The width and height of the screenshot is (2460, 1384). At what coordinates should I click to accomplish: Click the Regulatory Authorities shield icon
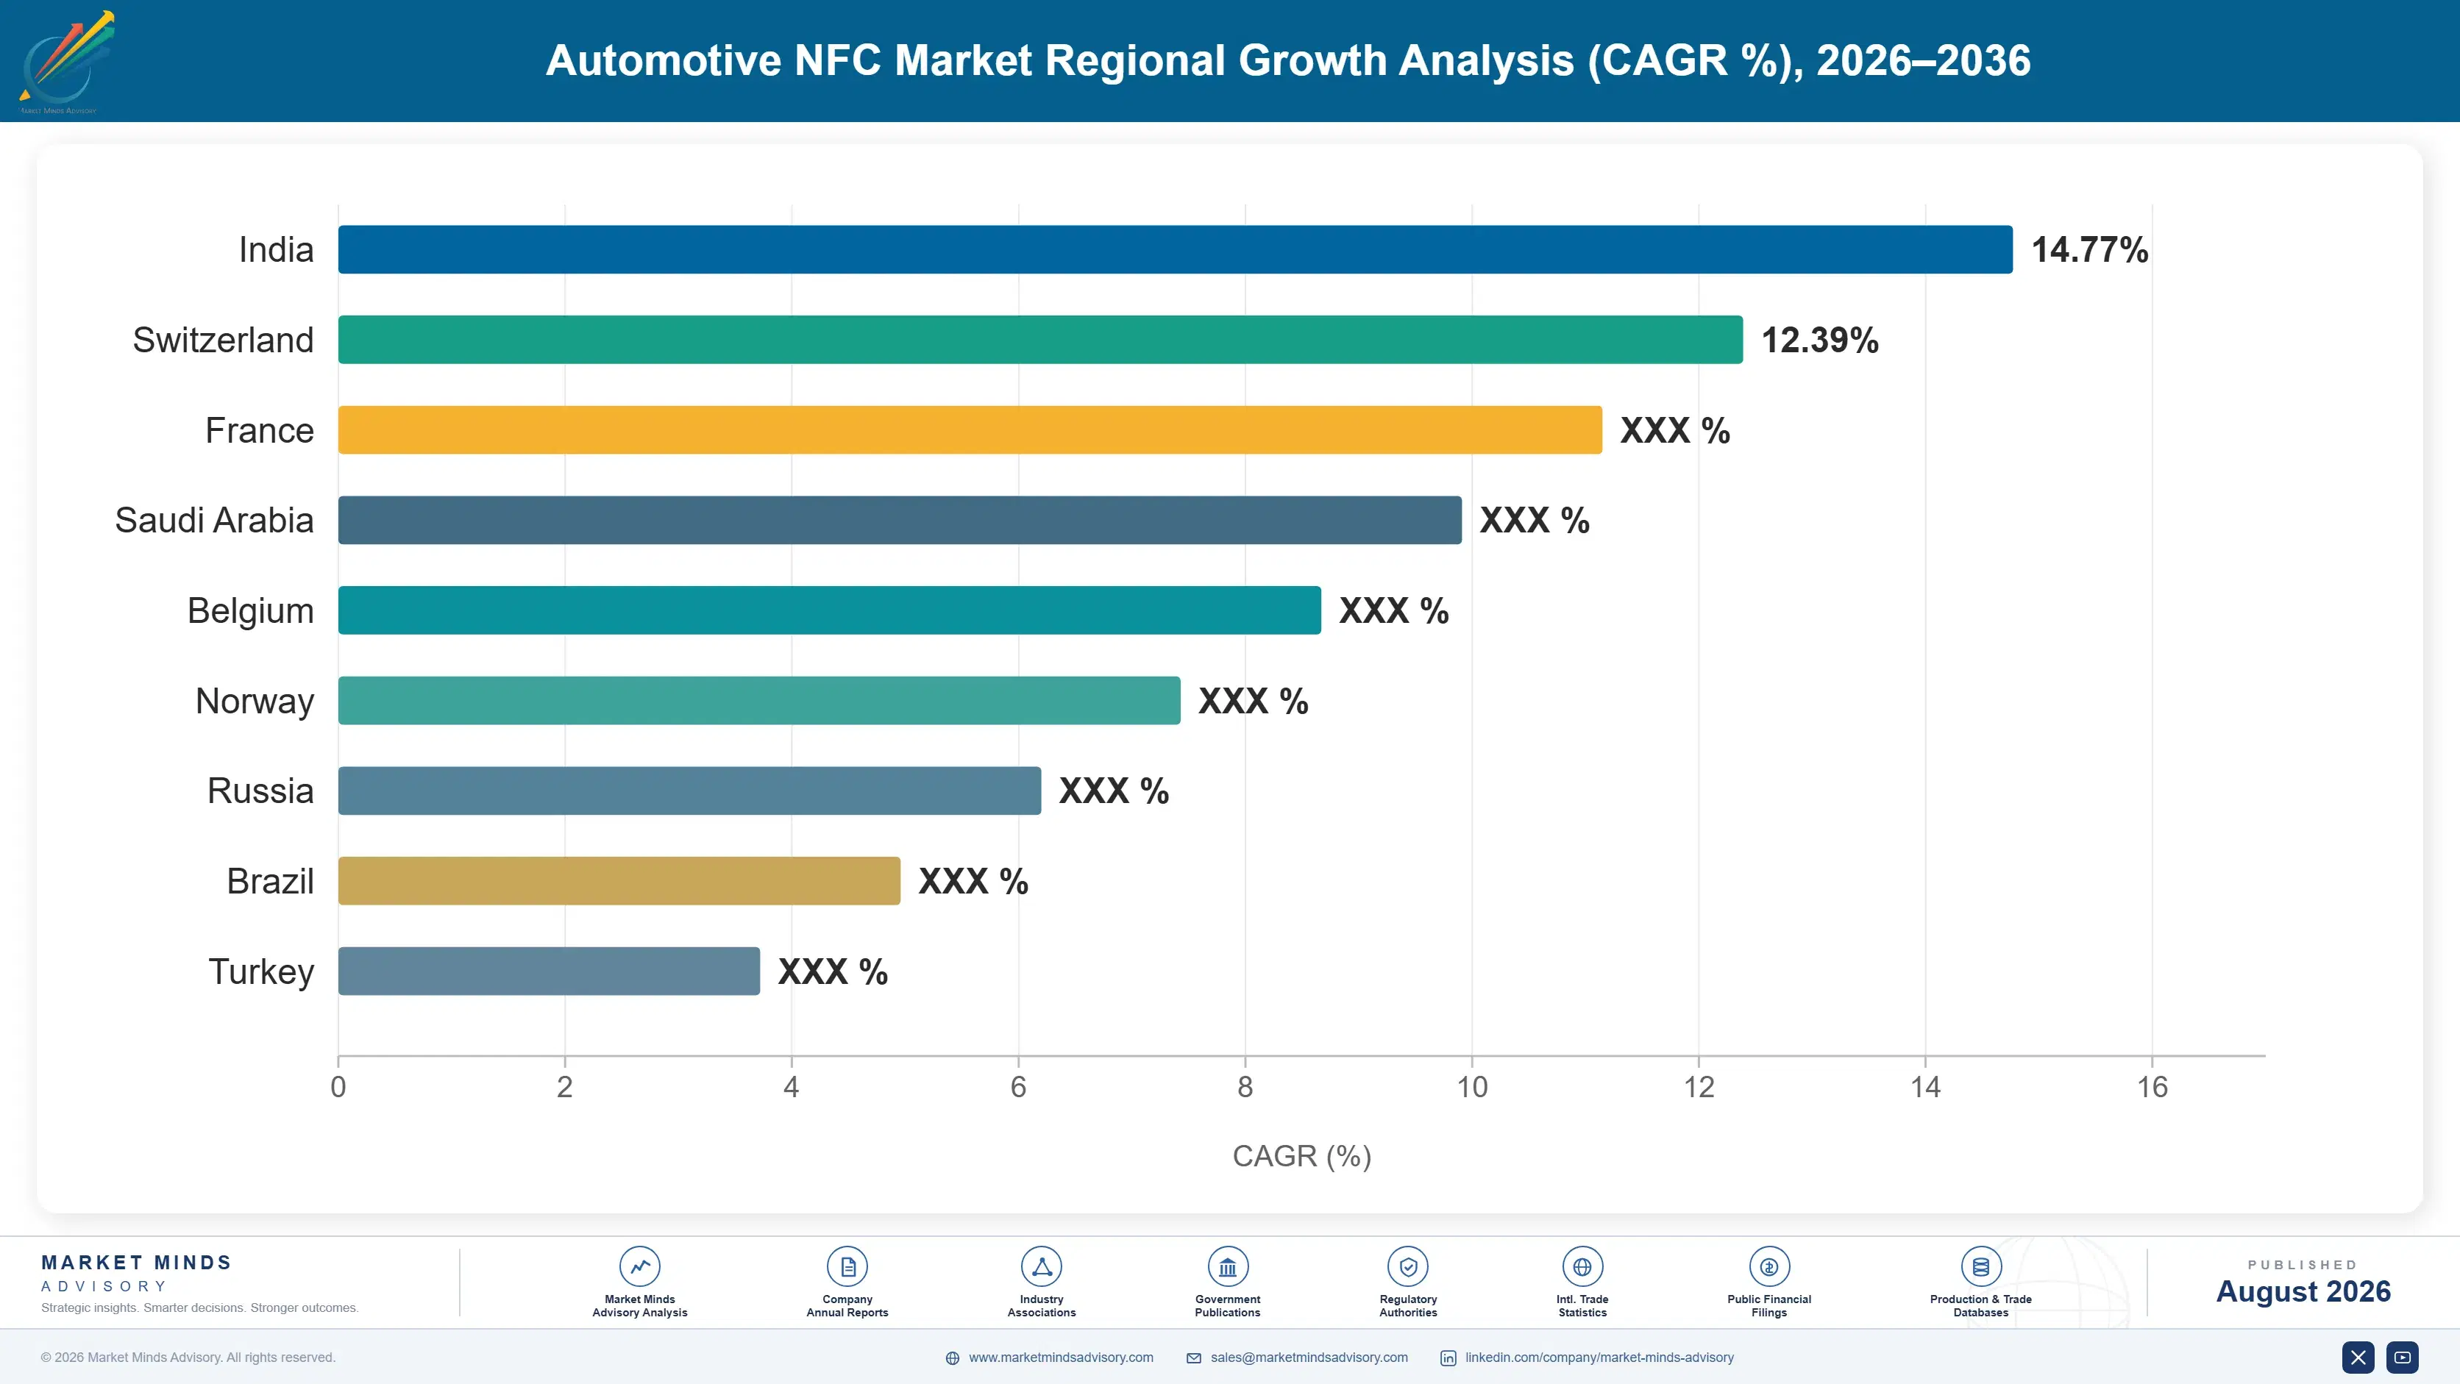[x=1407, y=1266]
